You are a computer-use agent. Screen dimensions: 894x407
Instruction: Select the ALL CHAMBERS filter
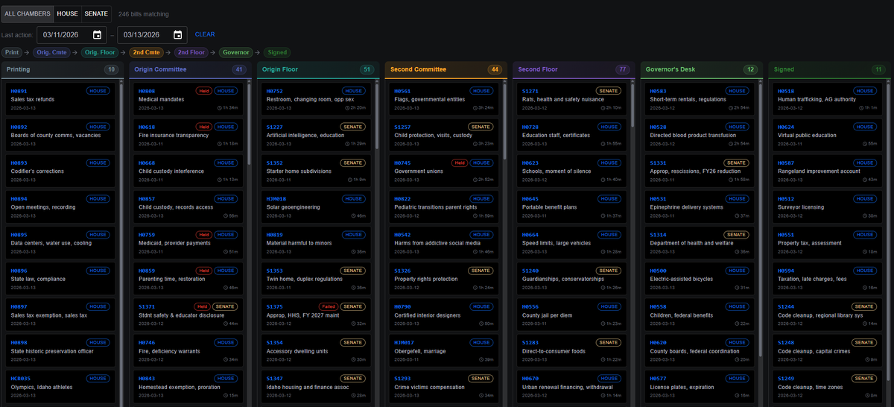click(x=27, y=13)
